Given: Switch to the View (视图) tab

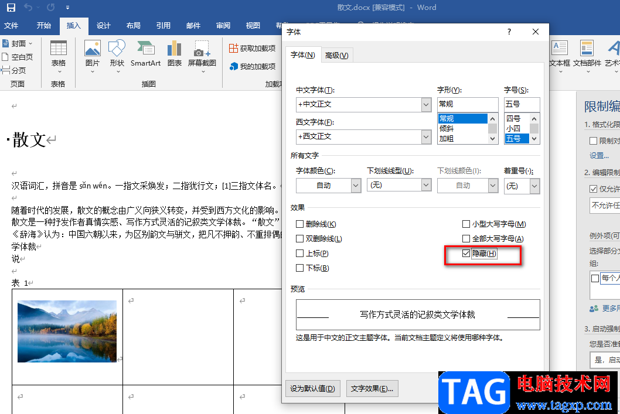Looking at the screenshot, I should (x=253, y=26).
